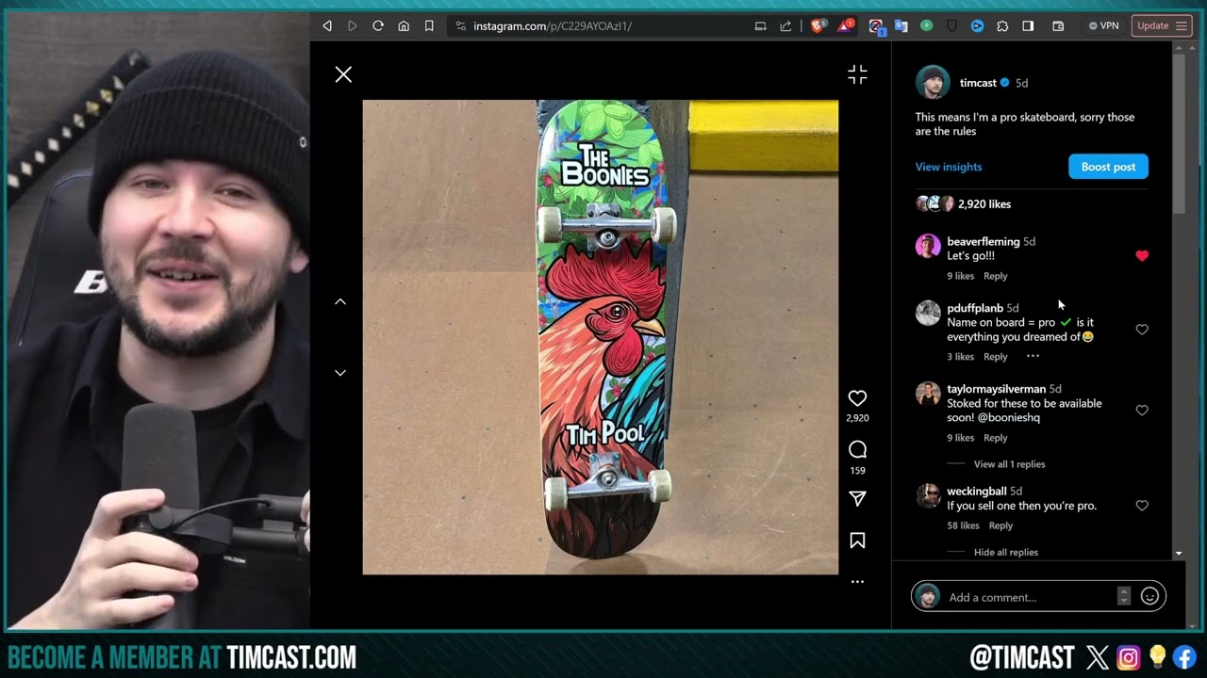Collapse with Hide all replies
Viewport: 1207px width, 678px height.
[x=1006, y=553]
